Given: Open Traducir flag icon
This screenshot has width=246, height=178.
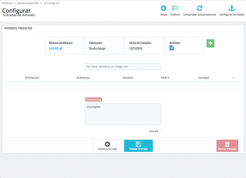Looking at the screenshot, I should coord(175,8).
